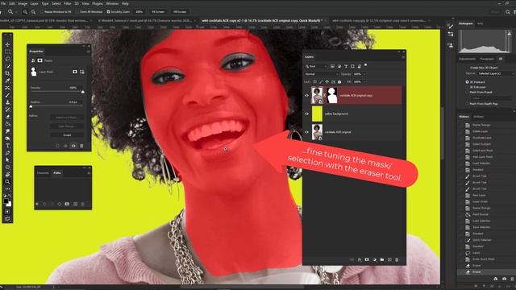516x290 pixels.
Task: Click Lock position icon in Layers panel
Action: click(327, 81)
